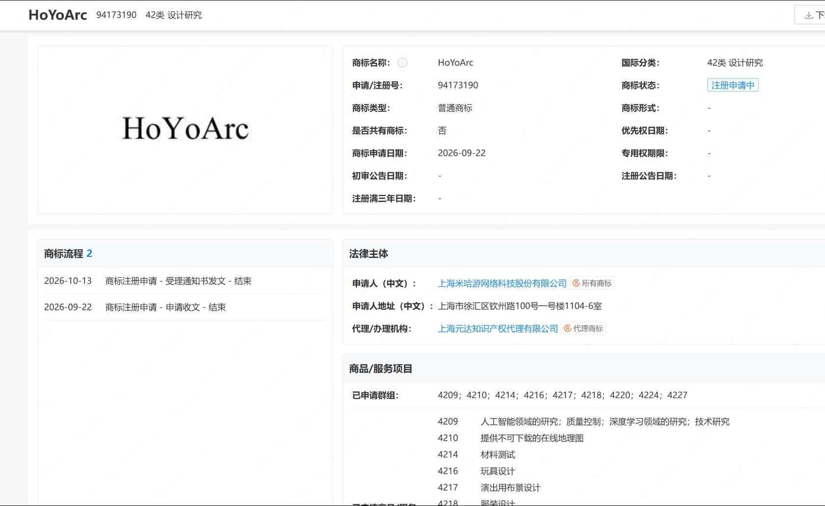The height and width of the screenshot is (506, 825).
Task: Click the 所有商标 tag button
Action: click(x=592, y=283)
